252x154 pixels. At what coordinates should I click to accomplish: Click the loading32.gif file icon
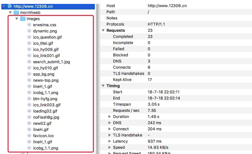[29, 111]
